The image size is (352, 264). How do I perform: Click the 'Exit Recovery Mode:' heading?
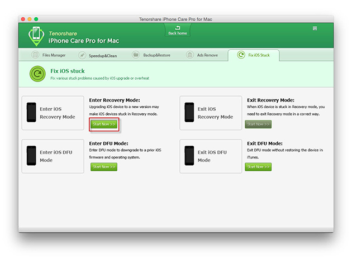[271, 100]
